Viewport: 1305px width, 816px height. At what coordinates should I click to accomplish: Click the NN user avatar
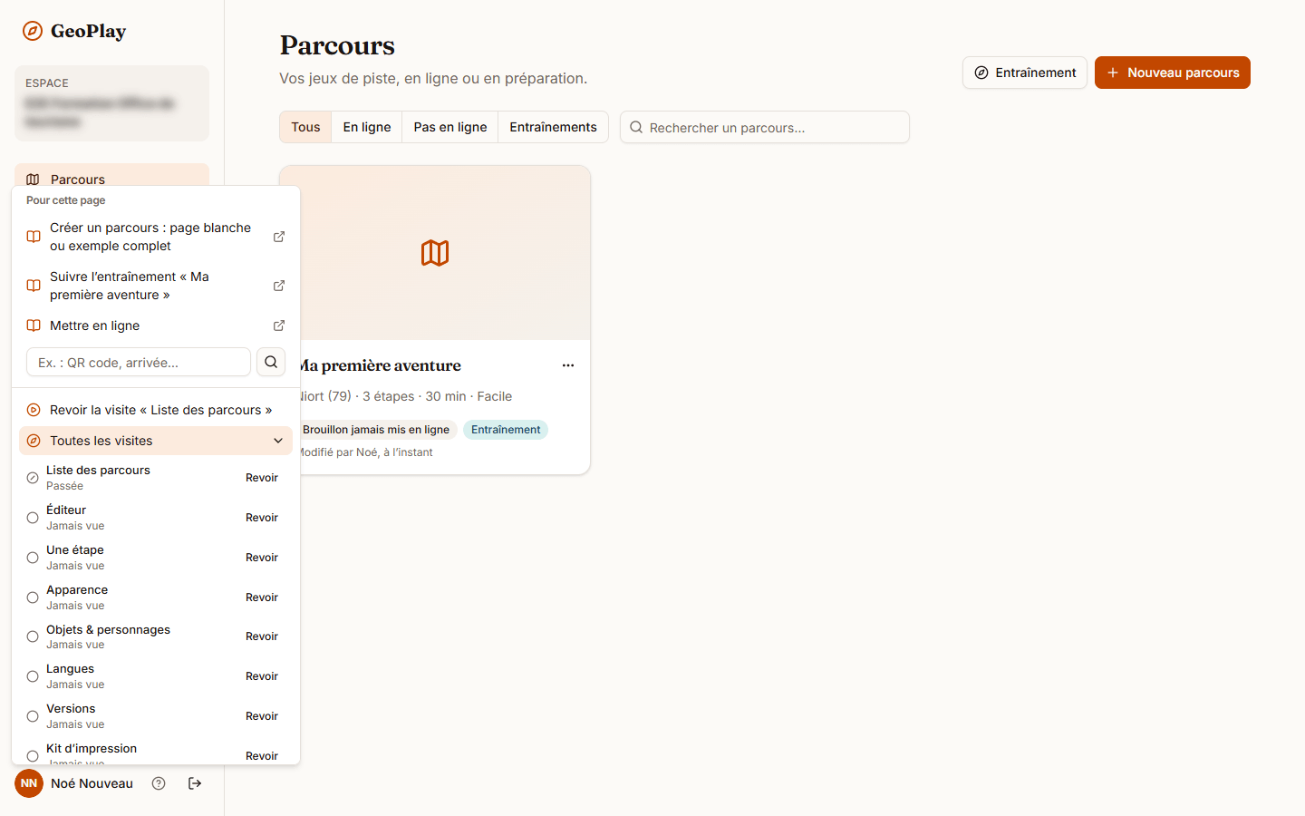click(x=29, y=783)
